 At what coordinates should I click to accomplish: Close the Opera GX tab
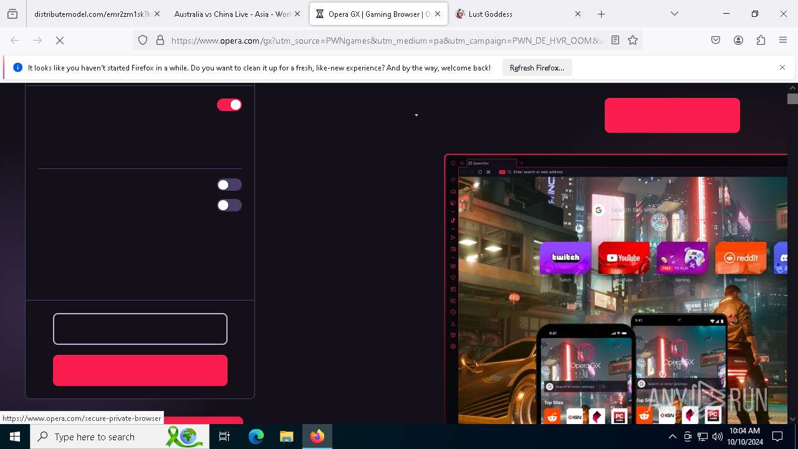pyautogui.click(x=438, y=14)
